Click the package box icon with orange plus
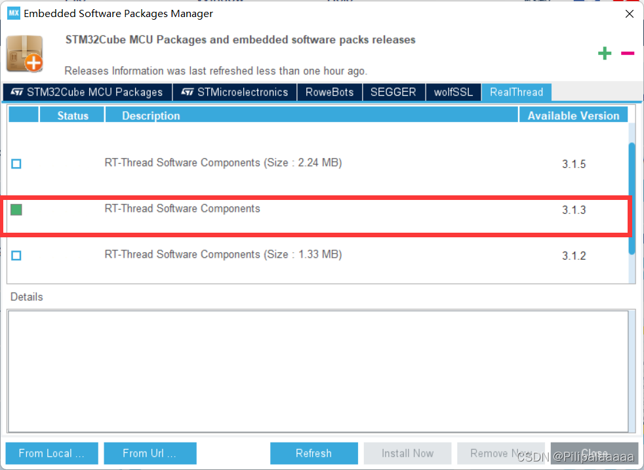This screenshot has height=470, width=644. 25,54
